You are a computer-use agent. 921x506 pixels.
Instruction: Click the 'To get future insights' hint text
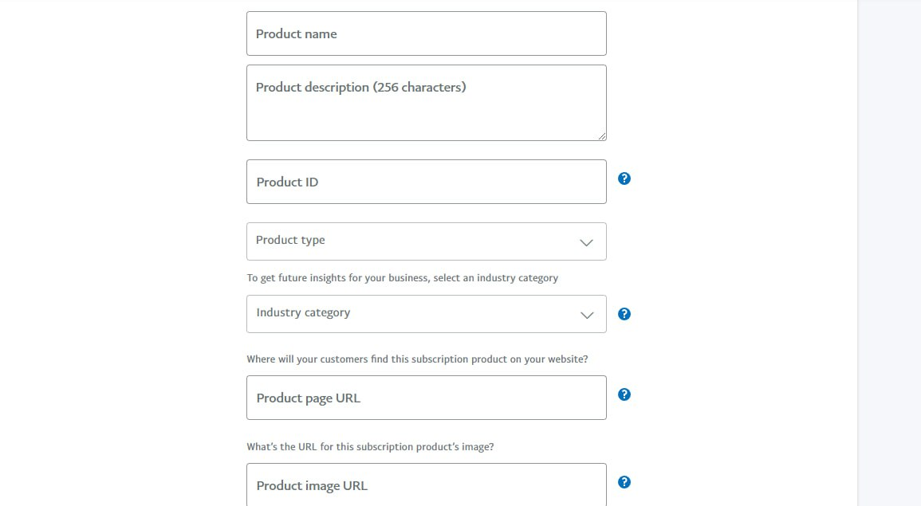[x=402, y=278]
